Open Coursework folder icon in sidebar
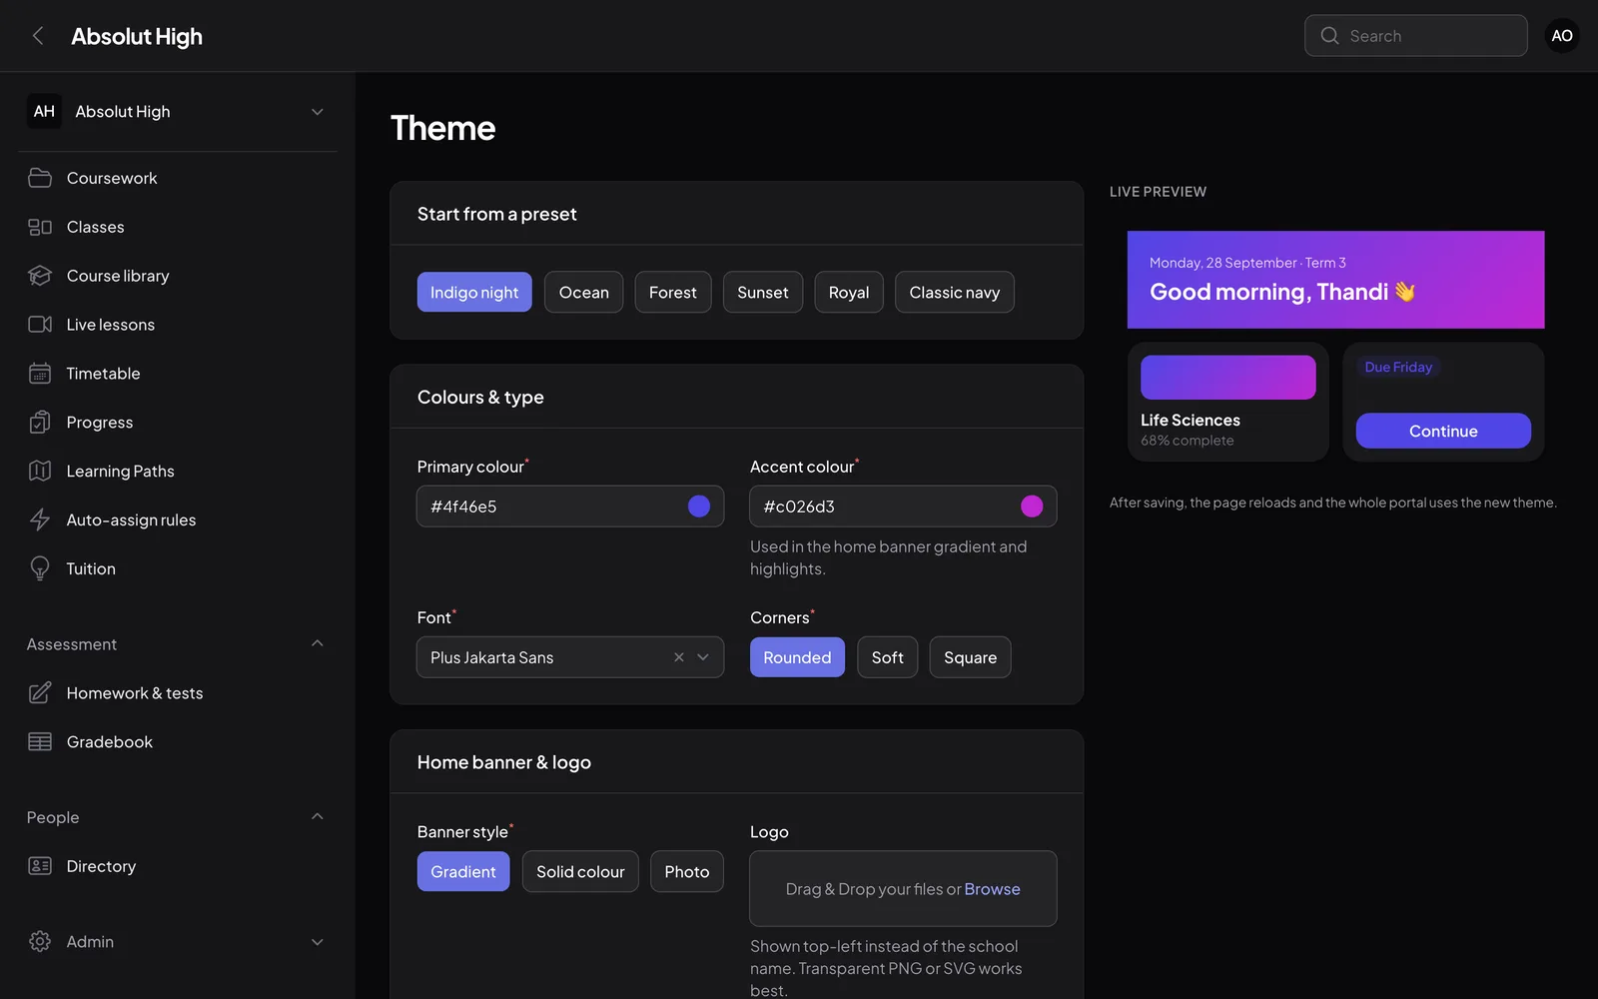 click(x=40, y=178)
